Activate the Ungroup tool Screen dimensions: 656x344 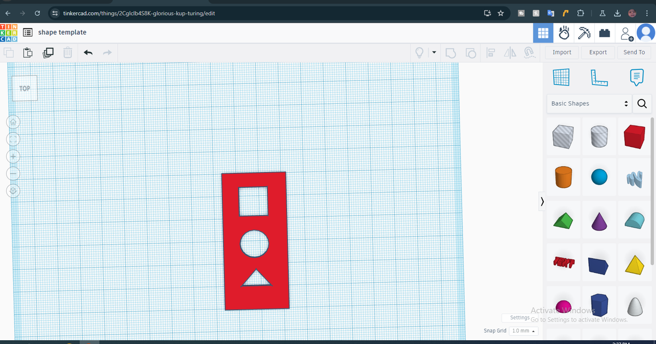pos(471,52)
